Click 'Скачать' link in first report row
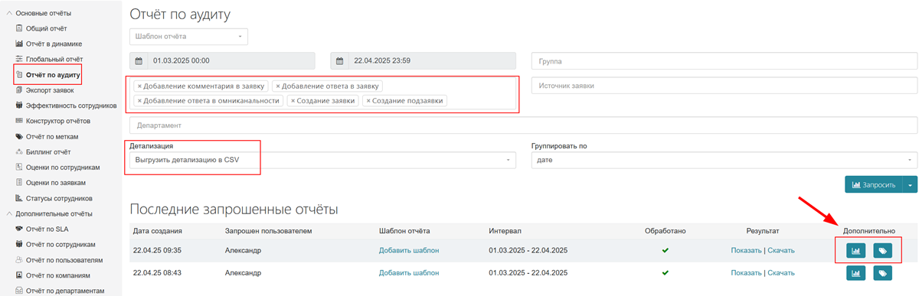 781,250
